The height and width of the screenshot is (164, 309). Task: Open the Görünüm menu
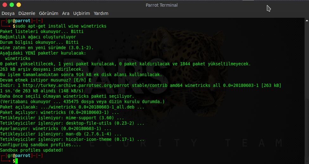[48, 13]
